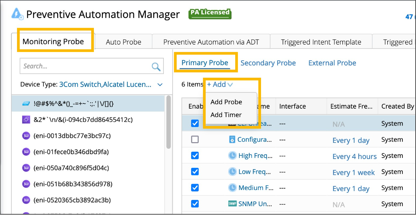Click the High Frequency timer clock icon
The height and width of the screenshot is (215, 416).
tap(232, 156)
